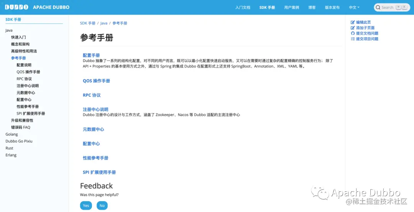Viewport: 414px width, 212px height.
Task: Open 升级和兼容性 in the sidebar
Action: click(x=22, y=120)
